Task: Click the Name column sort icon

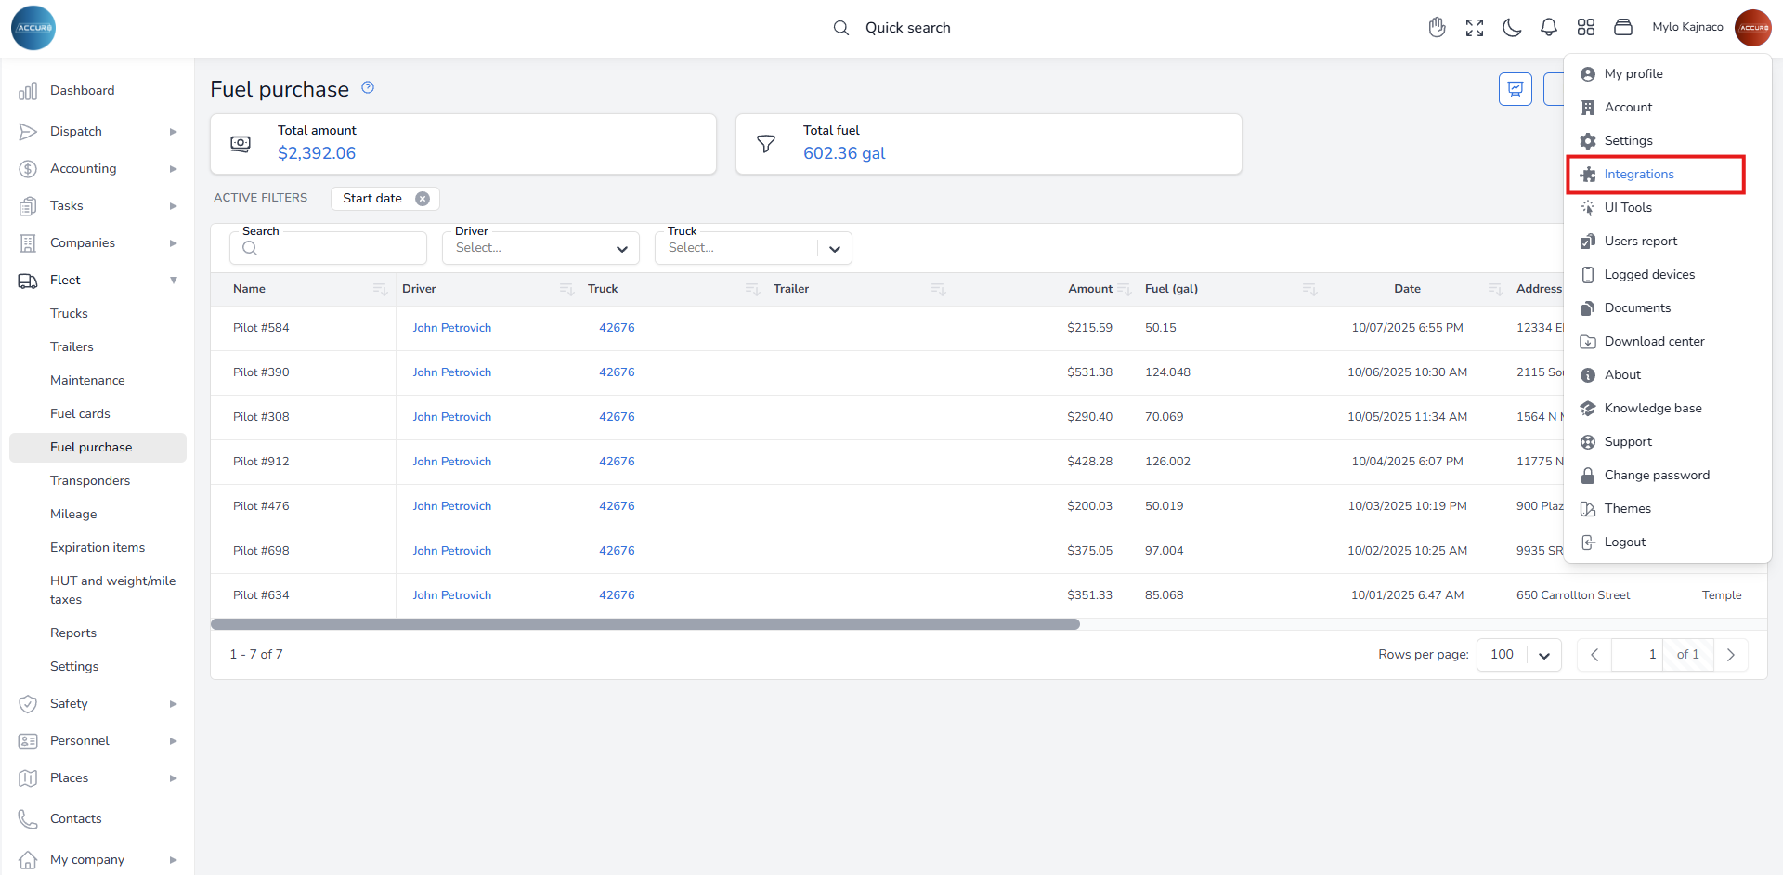Action: tap(380, 290)
